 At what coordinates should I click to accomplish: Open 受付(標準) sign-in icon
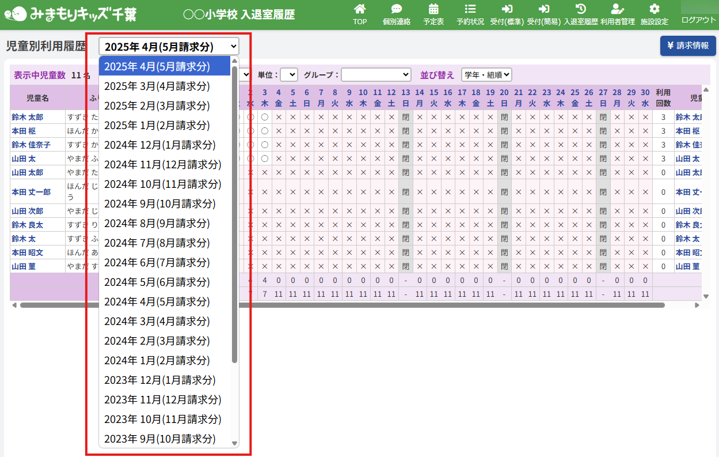click(507, 10)
